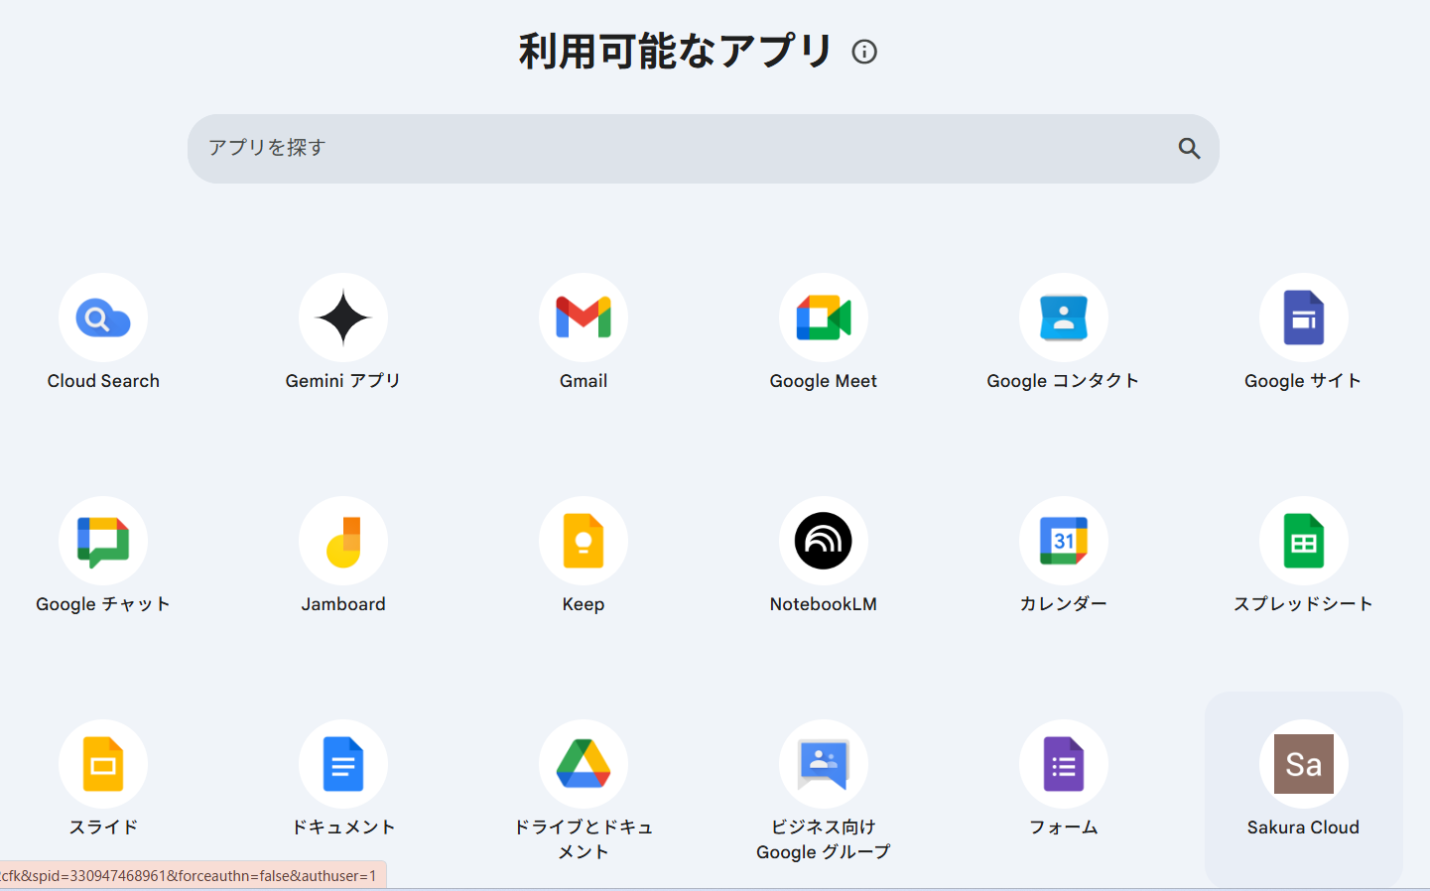The width and height of the screenshot is (1430, 891).
Task: Click the Google Meet text label
Action: (x=824, y=381)
